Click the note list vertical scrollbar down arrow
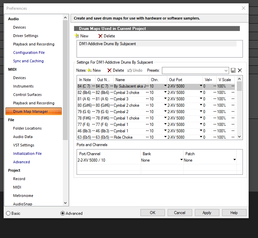This screenshot has height=238, width=258. coord(240,137)
